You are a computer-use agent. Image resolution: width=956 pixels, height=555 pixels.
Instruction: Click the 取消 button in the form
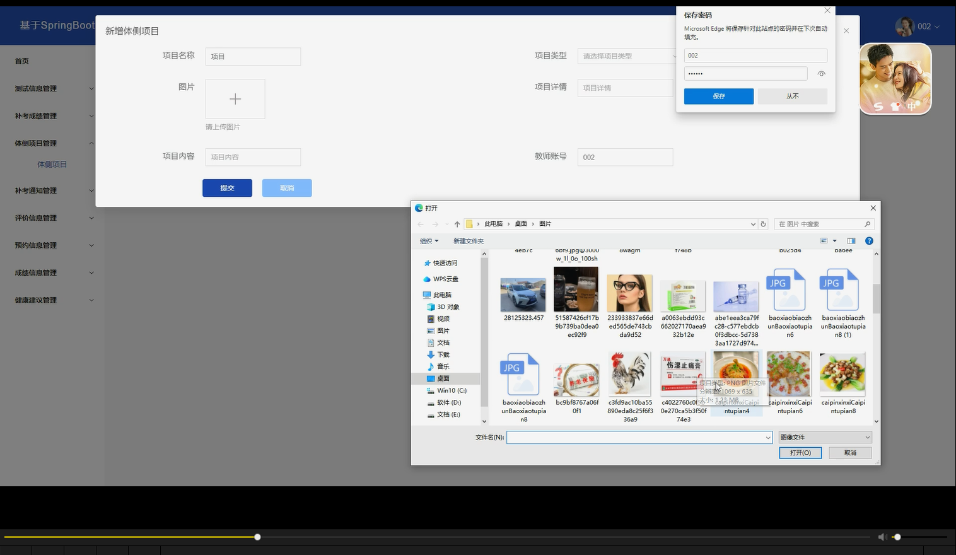pos(287,188)
